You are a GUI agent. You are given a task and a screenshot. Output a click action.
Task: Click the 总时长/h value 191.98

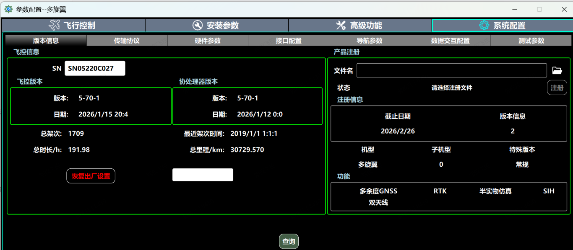(x=79, y=149)
